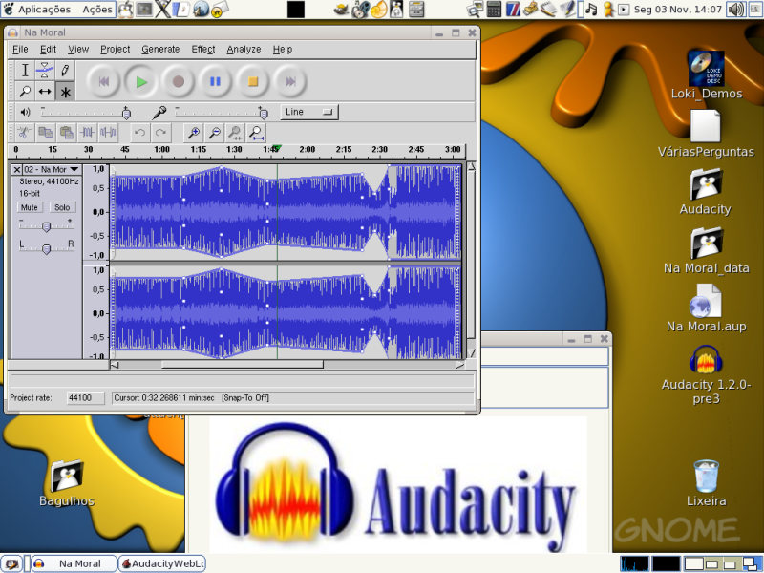The height and width of the screenshot is (573, 764).
Task: Select the Loki_Demos desktop icon
Action: [x=707, y=75]
